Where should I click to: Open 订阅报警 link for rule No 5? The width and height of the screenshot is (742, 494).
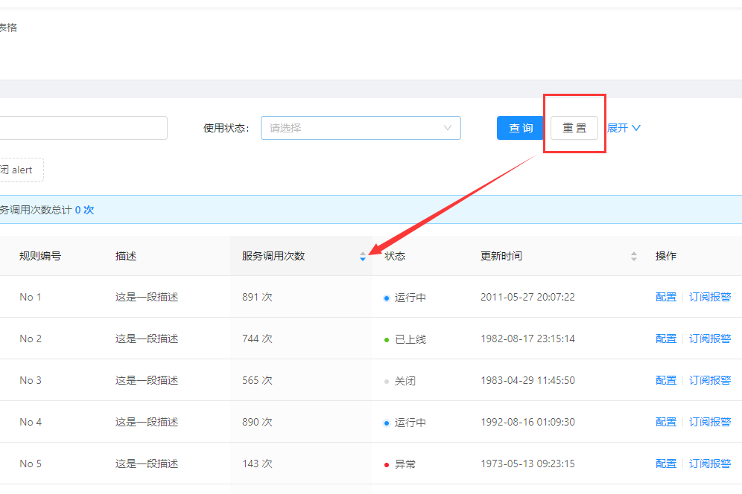(710, 463)
